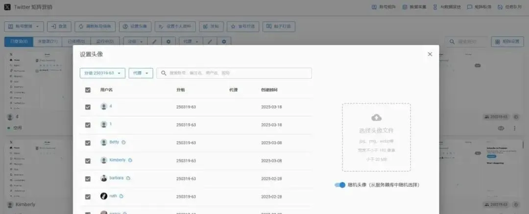This screenshot has width=529, height=214.
Task: Uncheck the checkbox for ruth
Action: point(88,197)
